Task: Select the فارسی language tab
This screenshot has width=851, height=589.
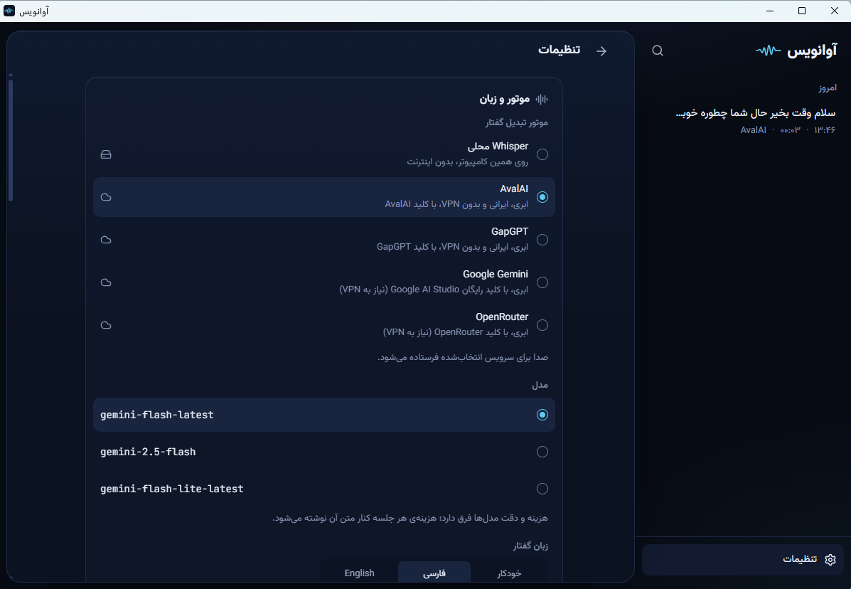Action: coord(434,573)
